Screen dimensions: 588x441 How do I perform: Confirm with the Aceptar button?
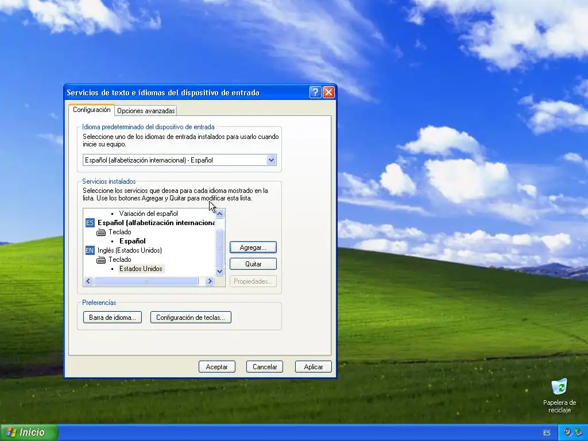[x=216, y=367]
